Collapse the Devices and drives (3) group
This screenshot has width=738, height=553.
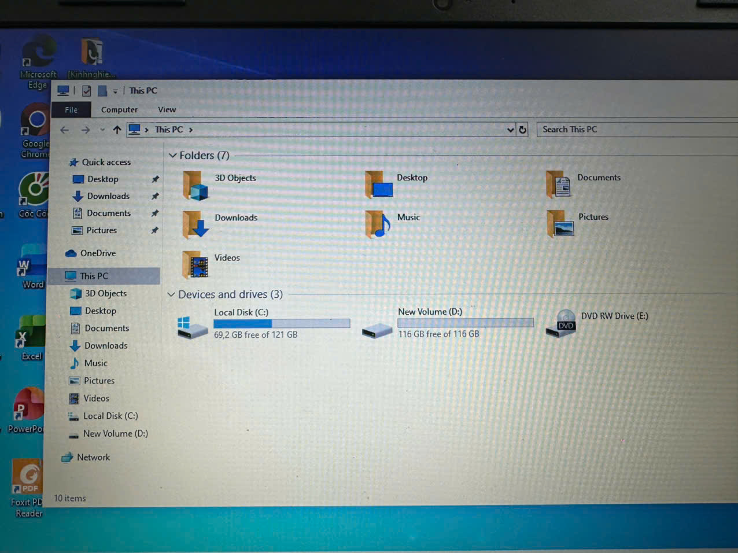coord(171,294)
